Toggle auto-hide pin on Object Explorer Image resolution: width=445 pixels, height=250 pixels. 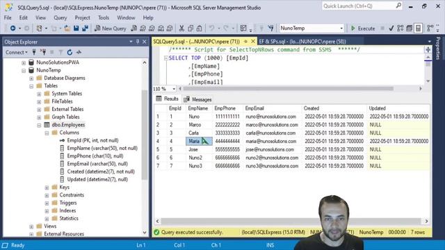point(138,42)
